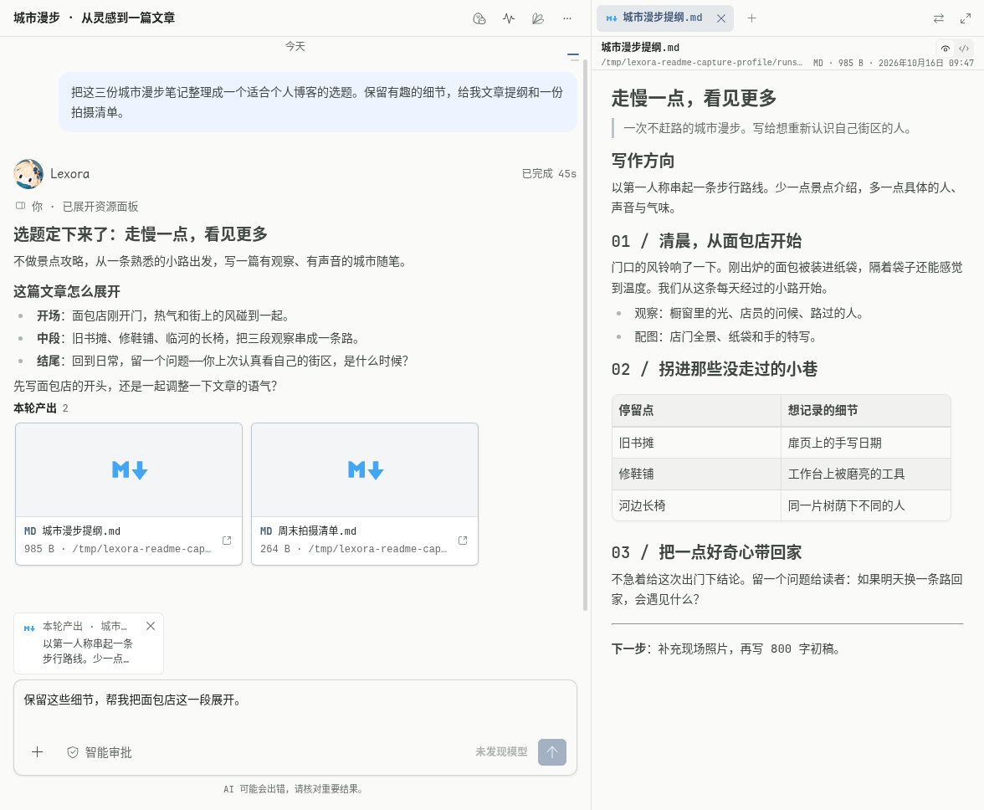Screen dimensions: 984x810
Task: Click the resource panel icon beside 你
Action: (21, 206)
